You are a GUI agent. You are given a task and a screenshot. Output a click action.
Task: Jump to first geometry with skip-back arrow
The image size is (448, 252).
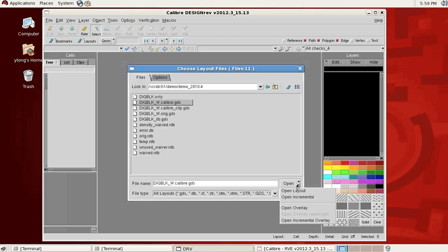(x=146, y=41)
